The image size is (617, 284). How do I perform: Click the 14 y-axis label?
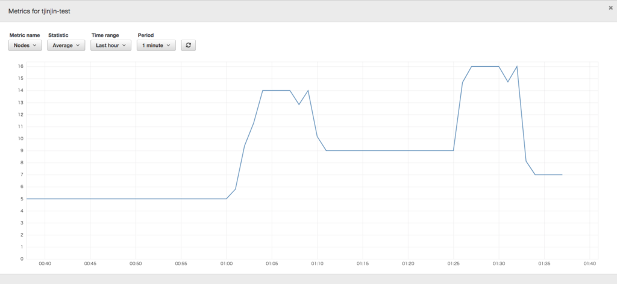tap(21, 90)
